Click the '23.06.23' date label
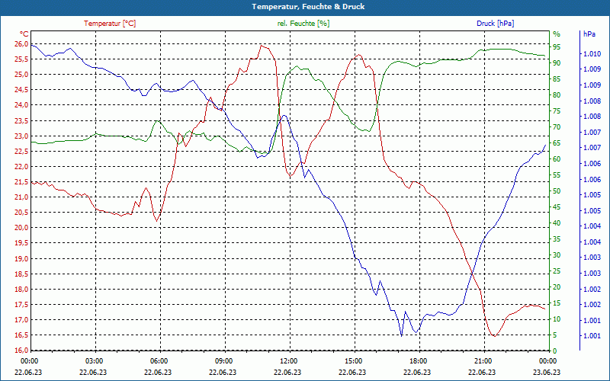610x381 pixels. point(547,372)
